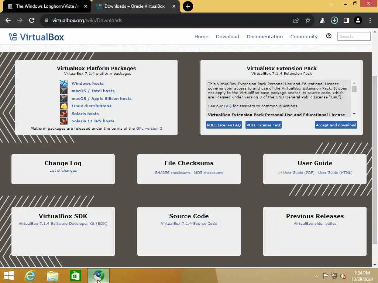The height and width of the screenshot is (283, 378).
Task: Click the share page icon in address bar
Action: pyautogui.click(x=296, y=21)
